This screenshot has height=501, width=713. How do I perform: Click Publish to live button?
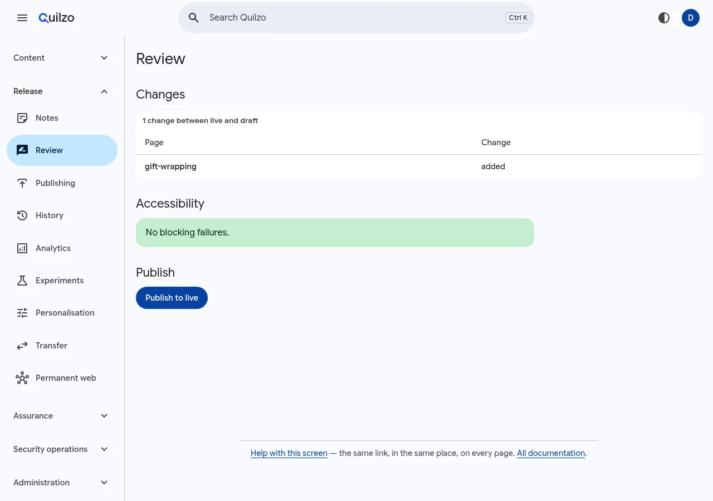(x=172, y=298)
